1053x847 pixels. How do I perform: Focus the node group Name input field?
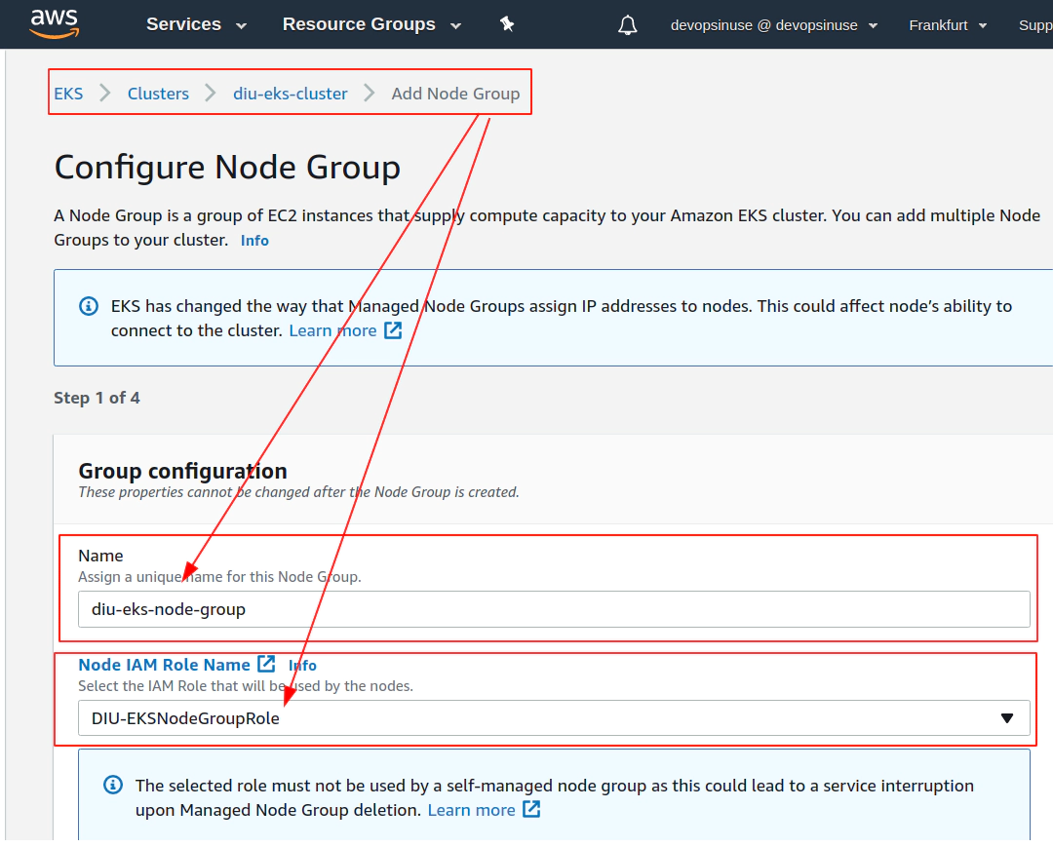tap(554, 609)
